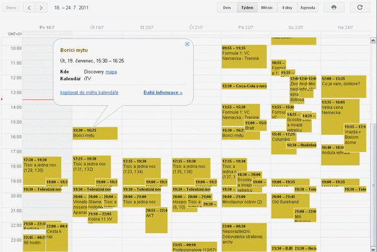Viewport: 377px width, 252px height.
Task: Open the Vinnetou event on Tuesday 20:00
Action: (x=80, y=205)
